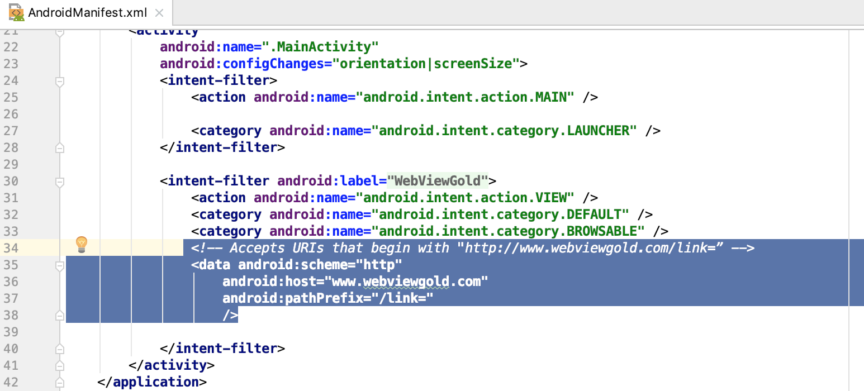Click line number 36 in the gutter

[11, 281]
